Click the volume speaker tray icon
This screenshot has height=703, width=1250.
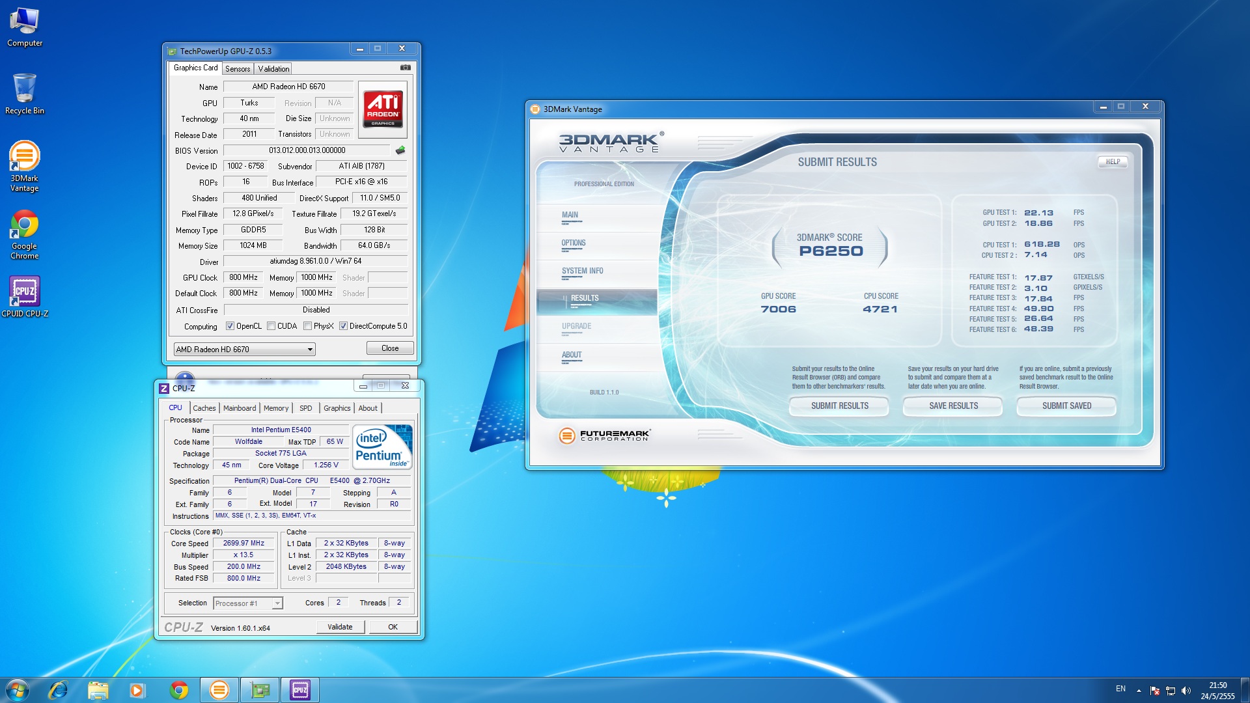point(1186,691)
